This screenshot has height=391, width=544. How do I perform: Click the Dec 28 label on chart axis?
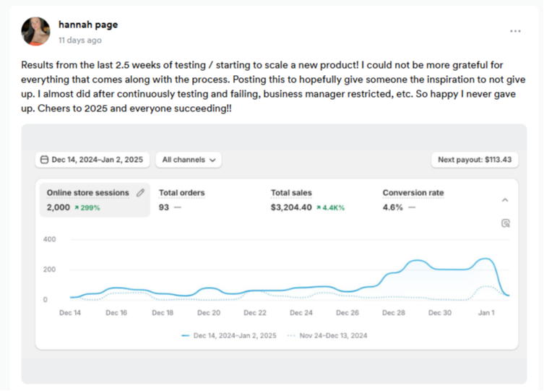click(394, 313)
